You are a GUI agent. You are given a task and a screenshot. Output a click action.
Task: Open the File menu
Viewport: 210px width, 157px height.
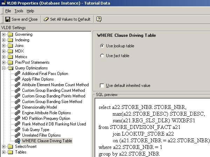click(8, 11)
